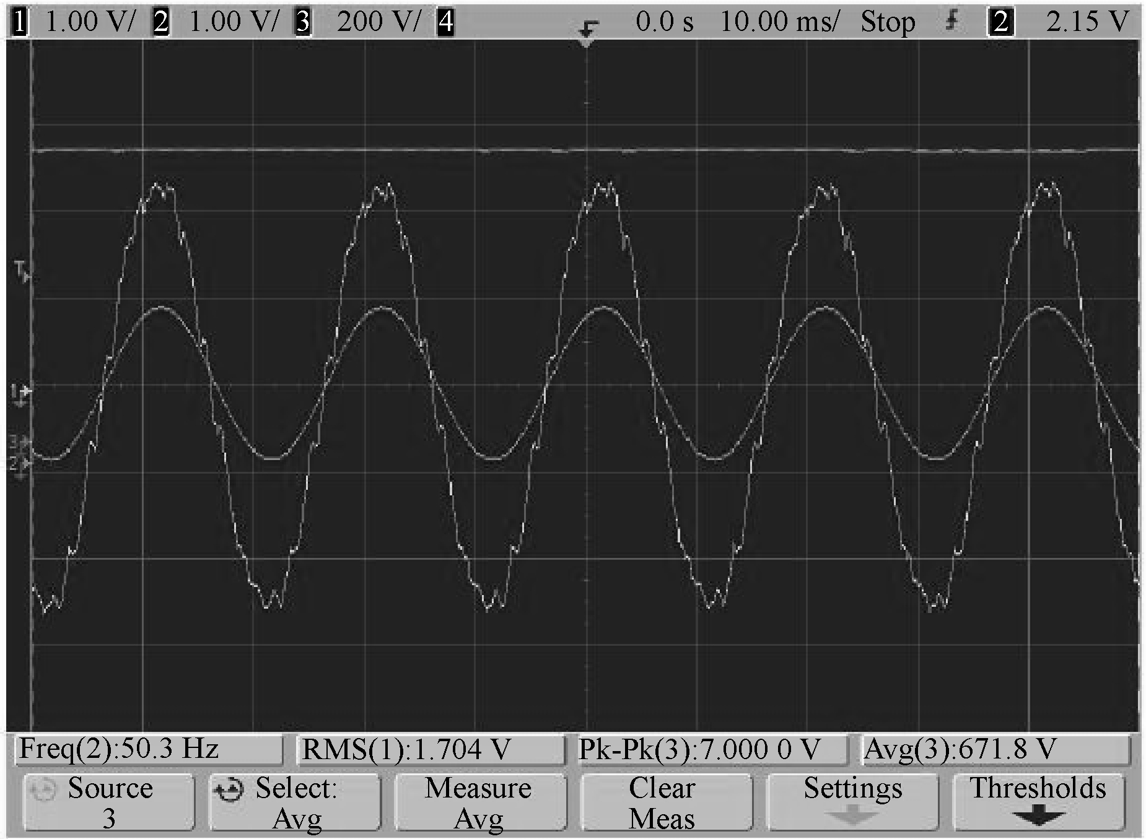1146x839 pixels.
Task: Open the Thresholds softkey menu
Action: click(x=1038, y=802)
